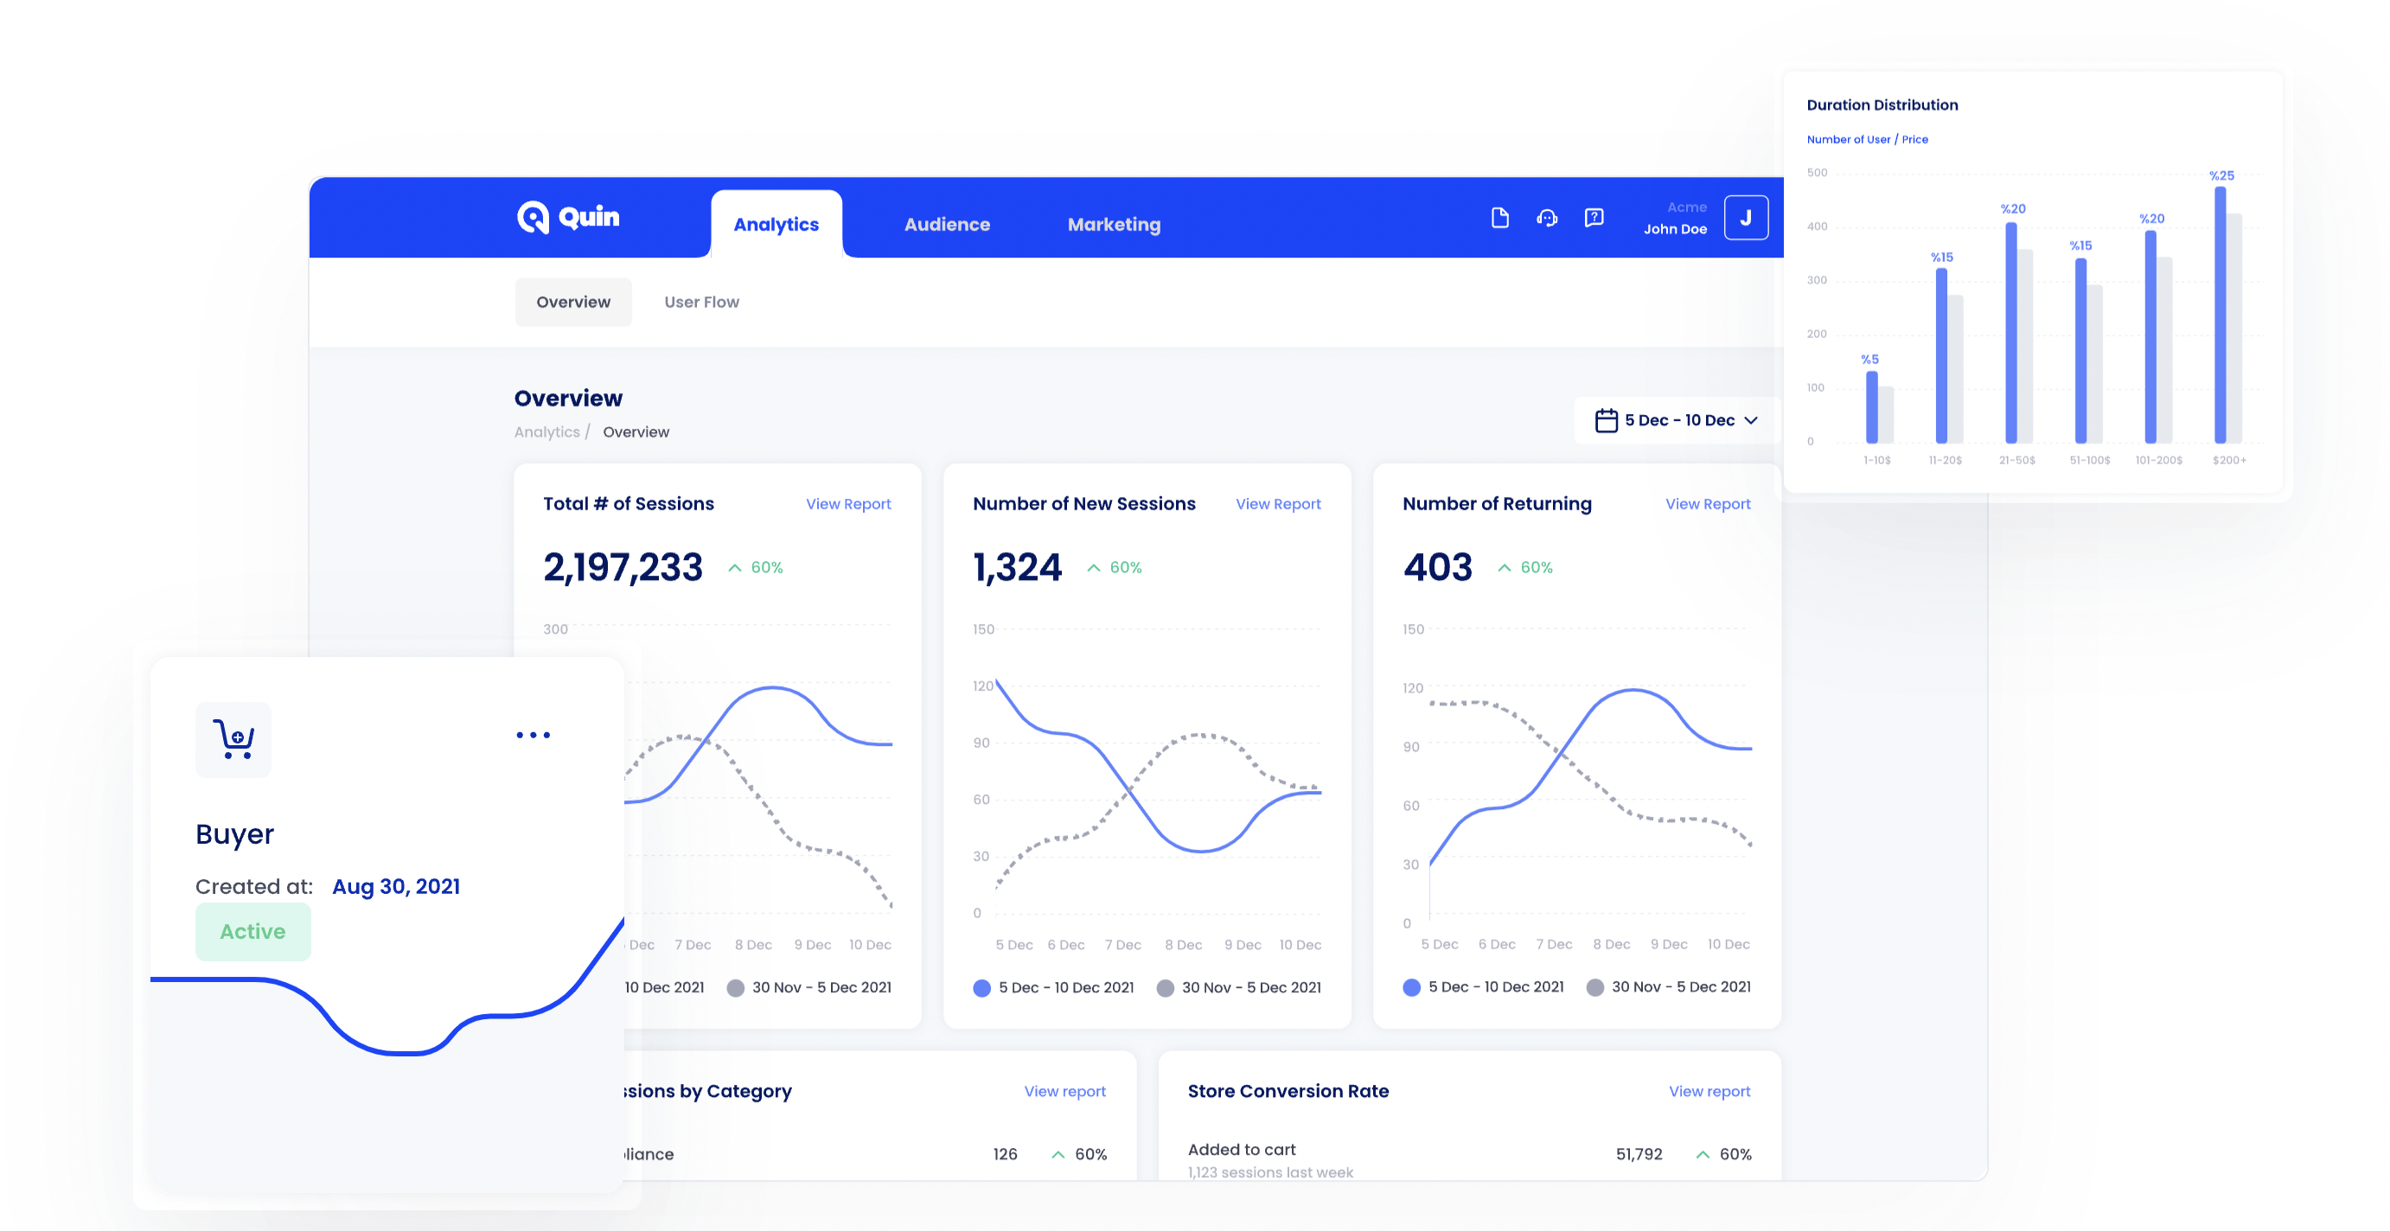
Task: Click the shopping cart icon on Buyer card
Action: point(233,739)
